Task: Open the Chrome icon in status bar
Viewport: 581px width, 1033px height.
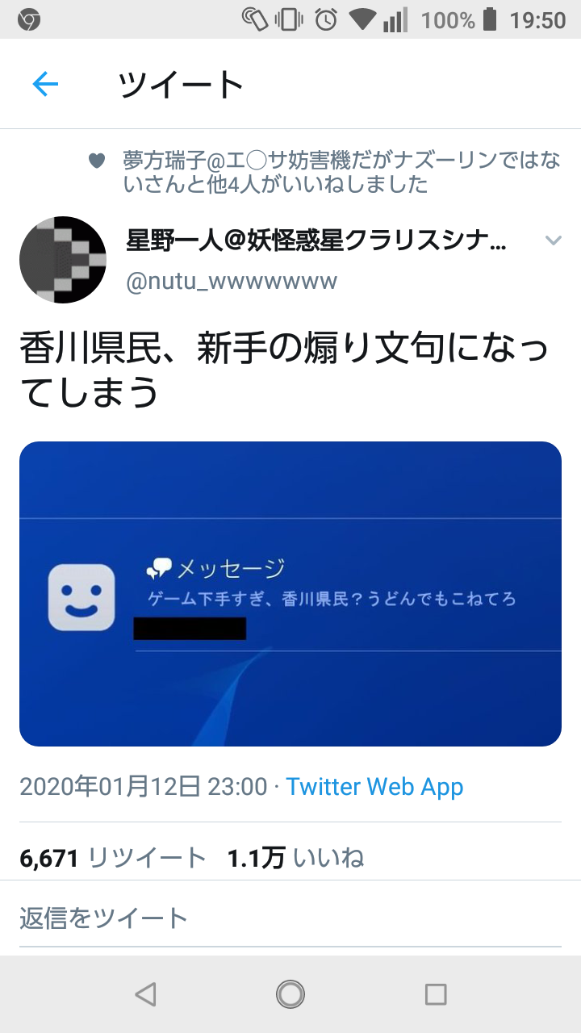Action: [29, 19]
